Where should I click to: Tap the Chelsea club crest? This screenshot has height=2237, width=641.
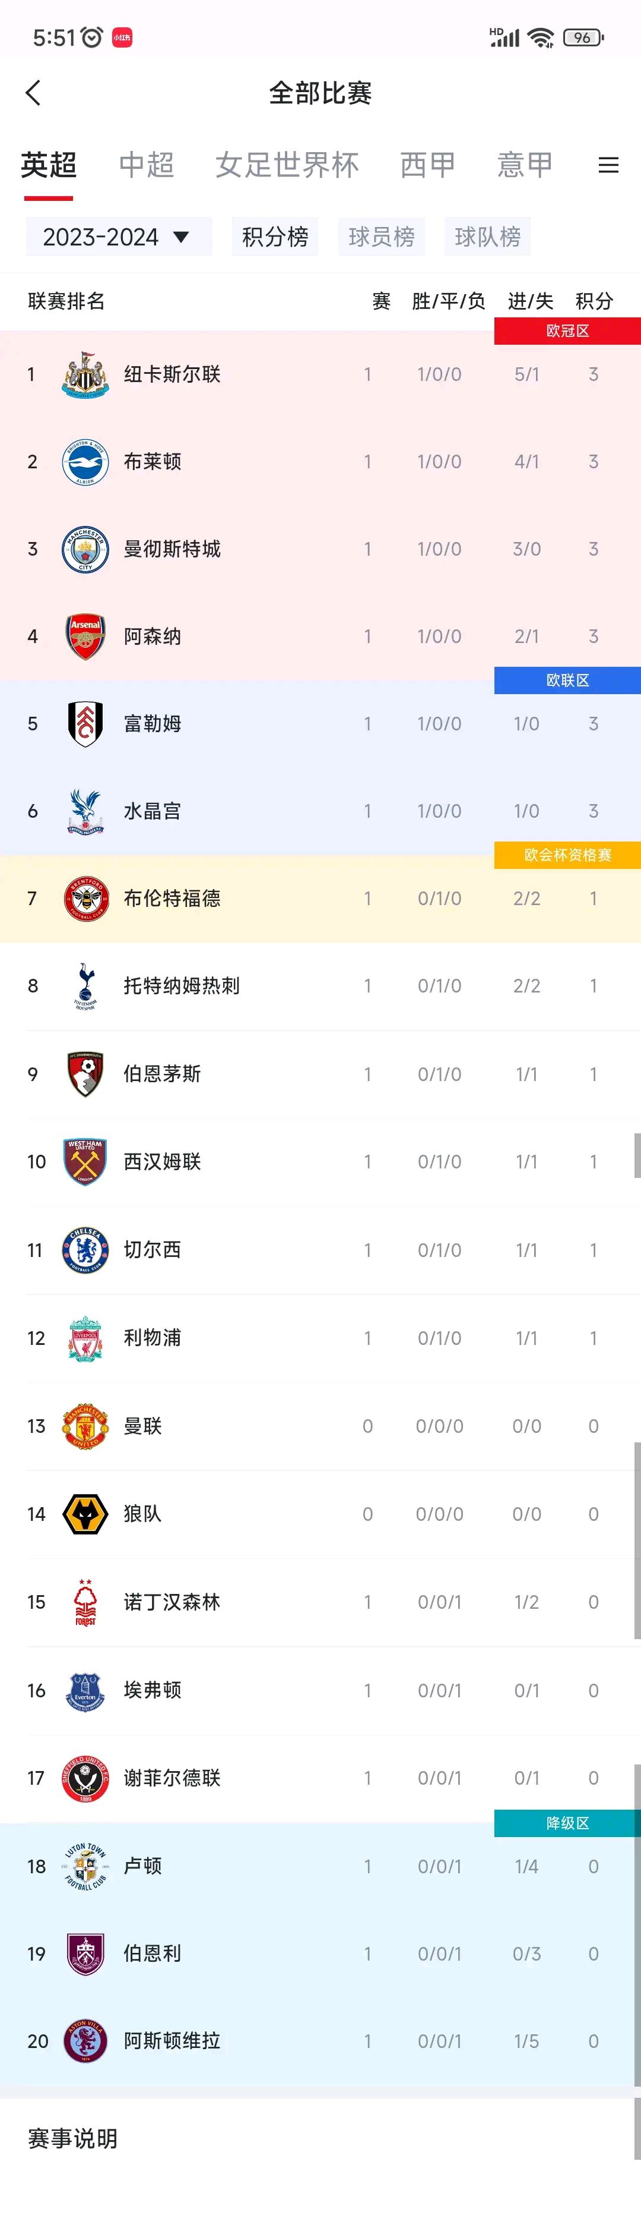pos(85,1250)
